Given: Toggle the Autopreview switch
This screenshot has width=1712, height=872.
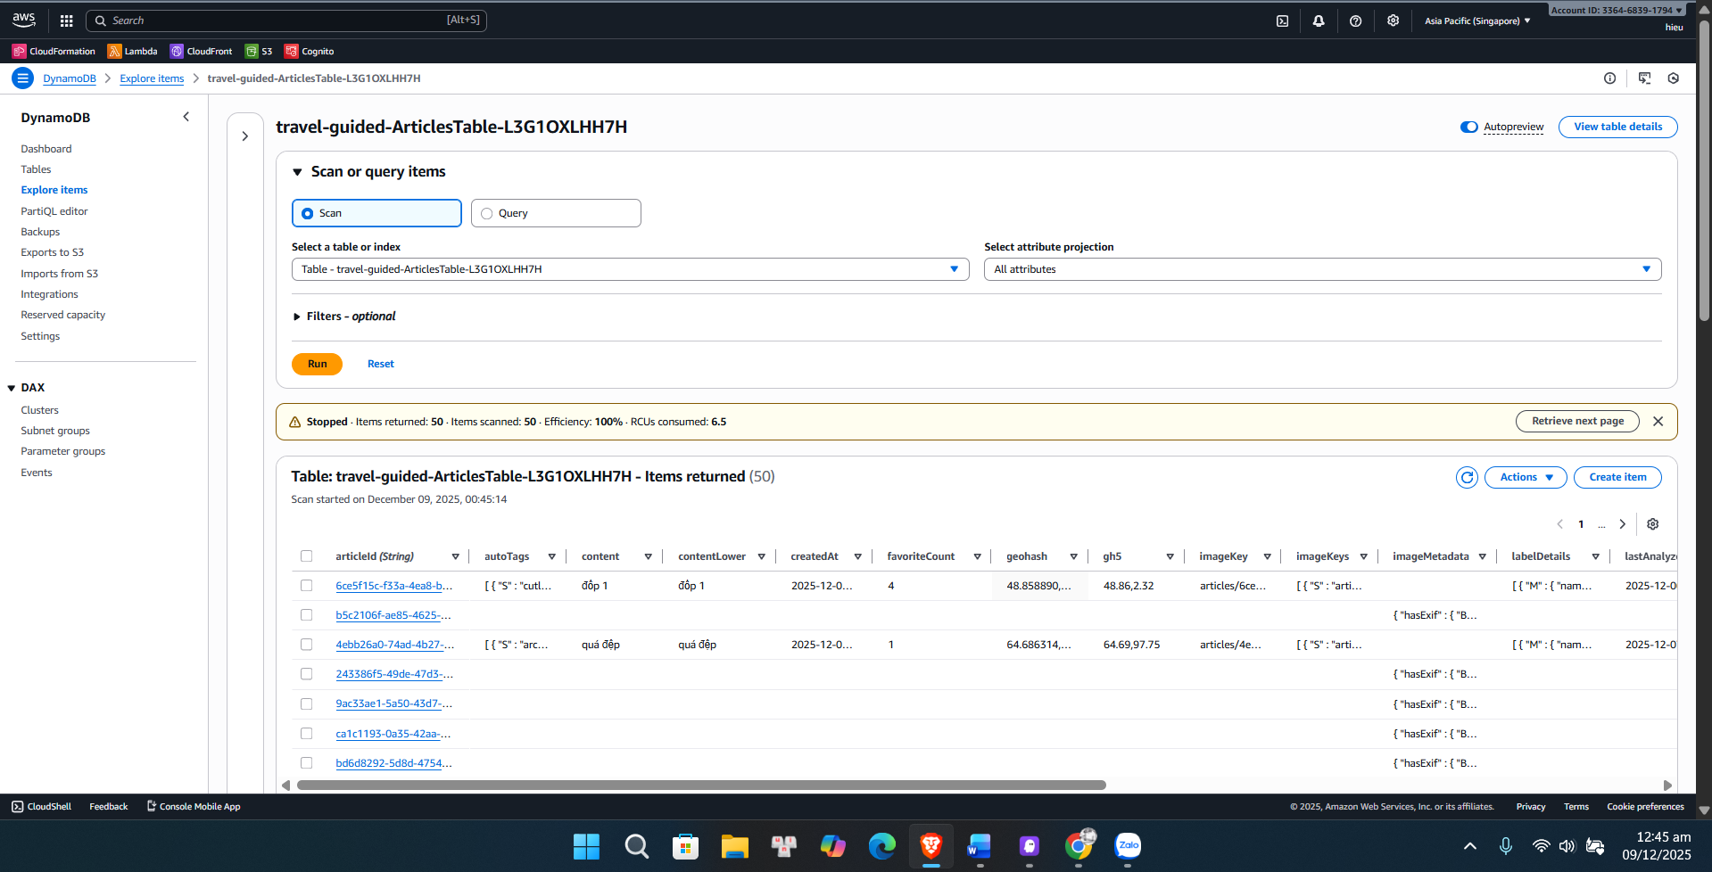Looking at the screenshot, I should point(1468,127).
